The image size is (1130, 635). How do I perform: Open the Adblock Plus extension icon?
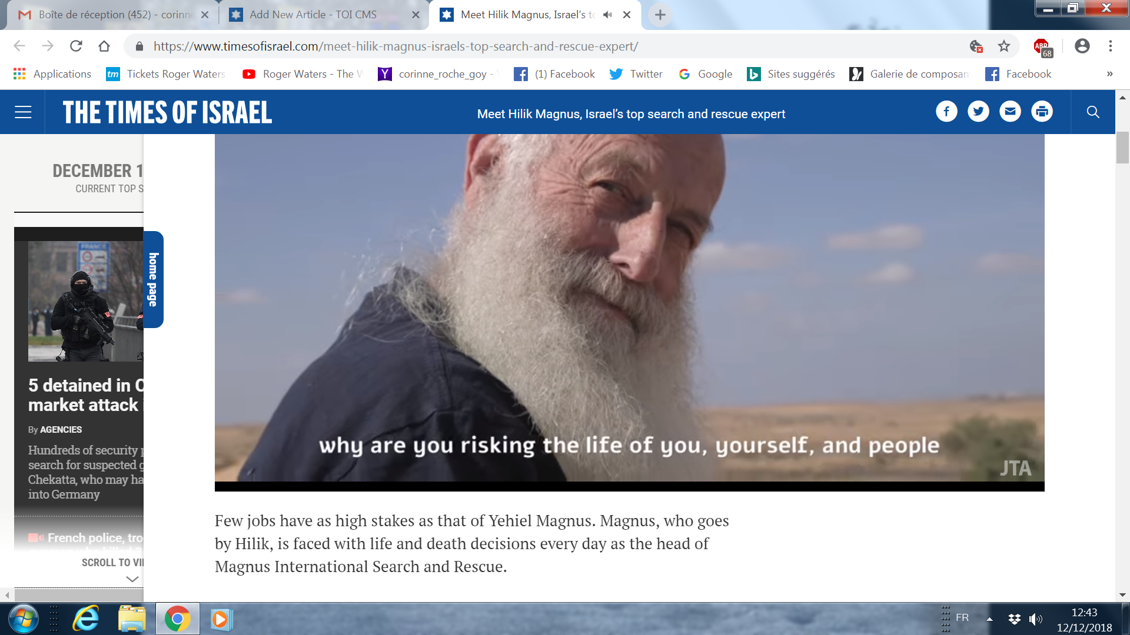coord(1042,47)
